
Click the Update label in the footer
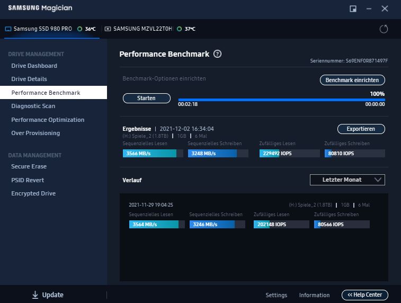tap(52, 295)
